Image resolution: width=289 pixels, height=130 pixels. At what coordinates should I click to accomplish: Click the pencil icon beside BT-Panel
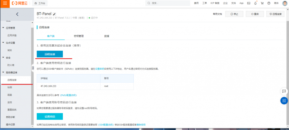click(54, 14)
